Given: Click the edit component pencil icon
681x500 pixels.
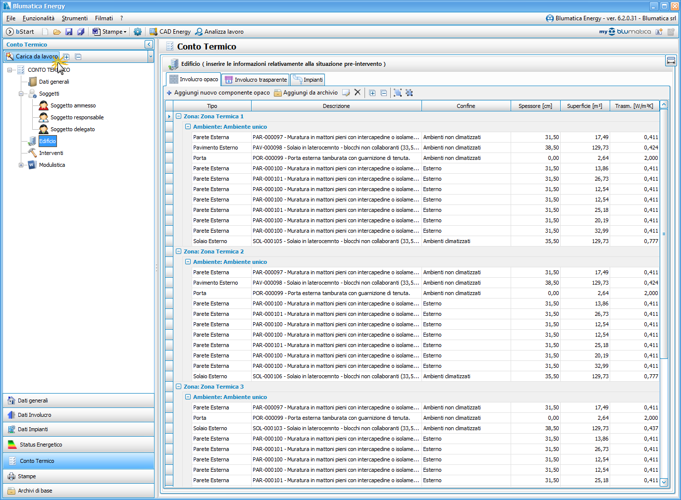Looking at the screenshot, I should pos(346,93).
